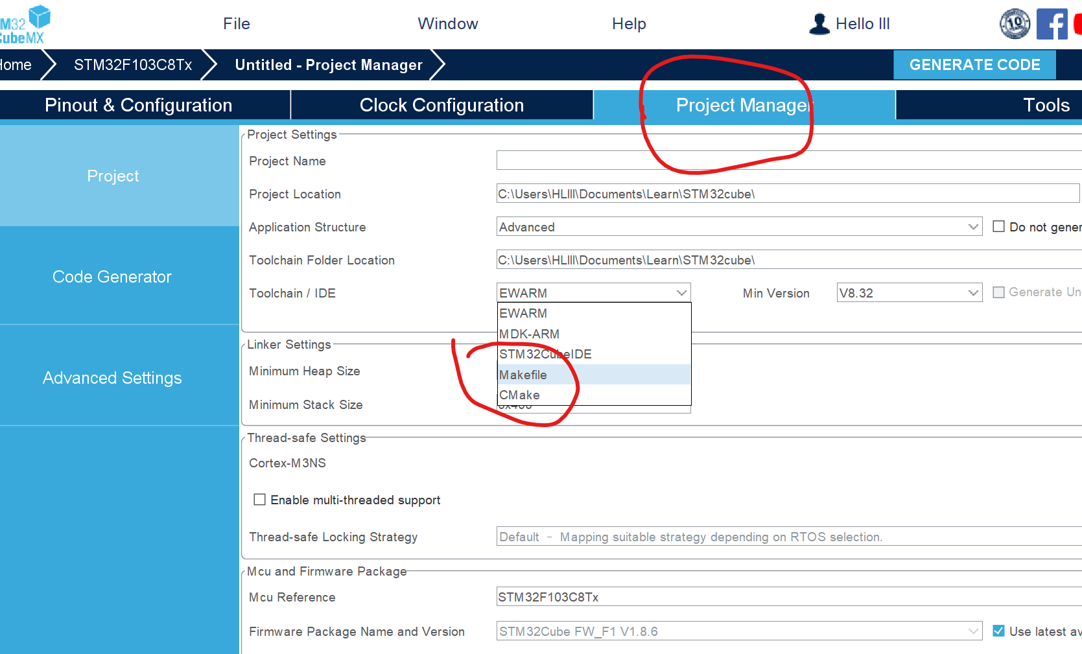Open Thread-safe Locking Strategy dropdown
Screen dimensions: 1082x654
click(789, 537)
